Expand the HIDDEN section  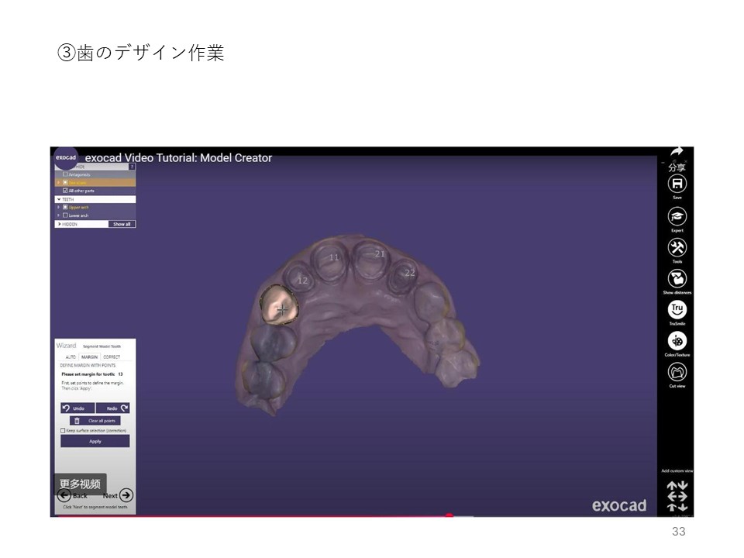(x=59, y=224)
